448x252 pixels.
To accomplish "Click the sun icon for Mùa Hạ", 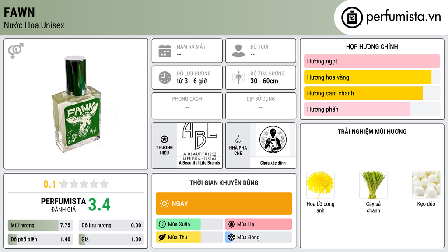I will [x=231, y=224].
